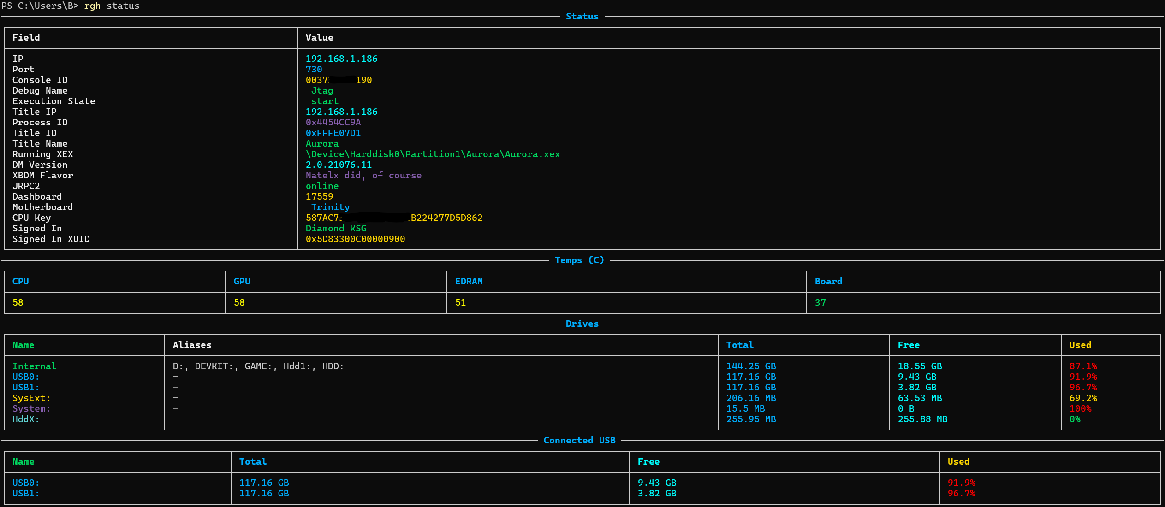Click the rgh status command text
Viewport: 1165px width, 507px height.
tap(113, 6)
